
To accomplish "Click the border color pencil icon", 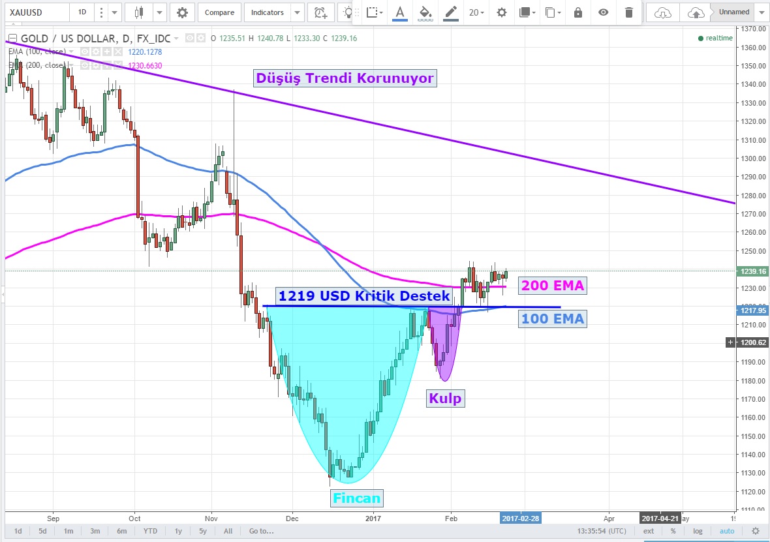I will [x=450, y=12].
